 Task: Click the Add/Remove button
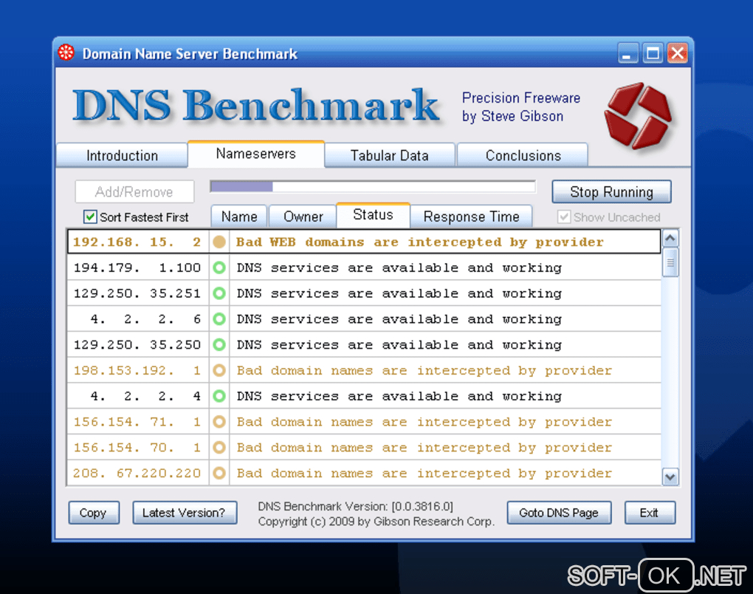point(134,192)
